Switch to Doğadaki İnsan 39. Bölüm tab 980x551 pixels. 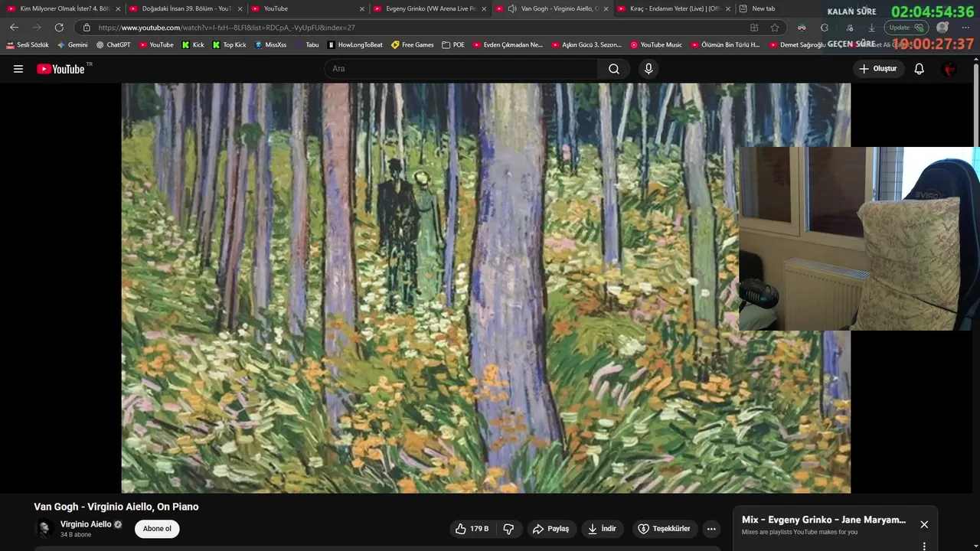pos(185,8)
